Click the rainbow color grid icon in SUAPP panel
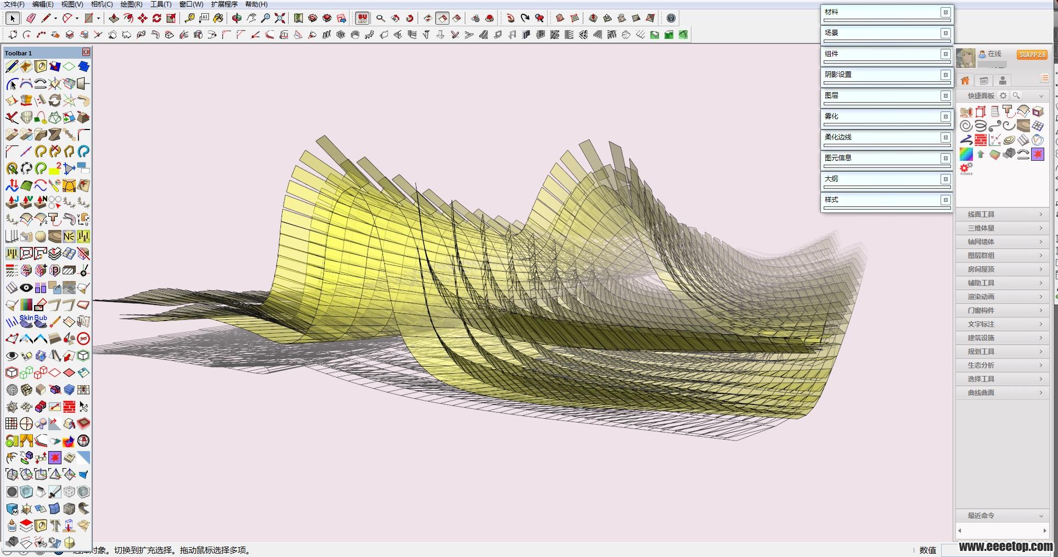 tap(966, 154)
